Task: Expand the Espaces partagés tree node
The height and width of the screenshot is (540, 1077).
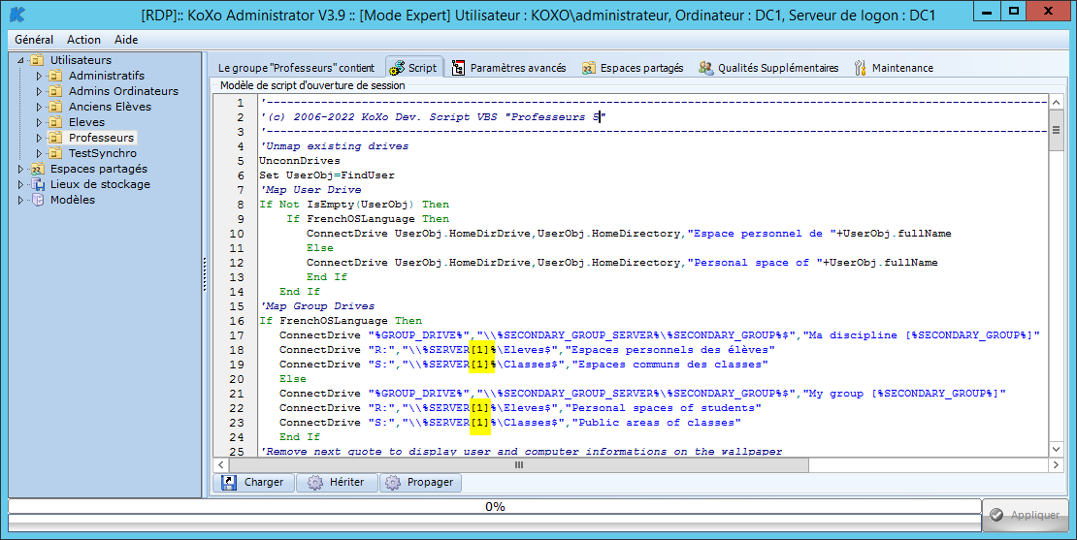Action: [x=20, y=169]
